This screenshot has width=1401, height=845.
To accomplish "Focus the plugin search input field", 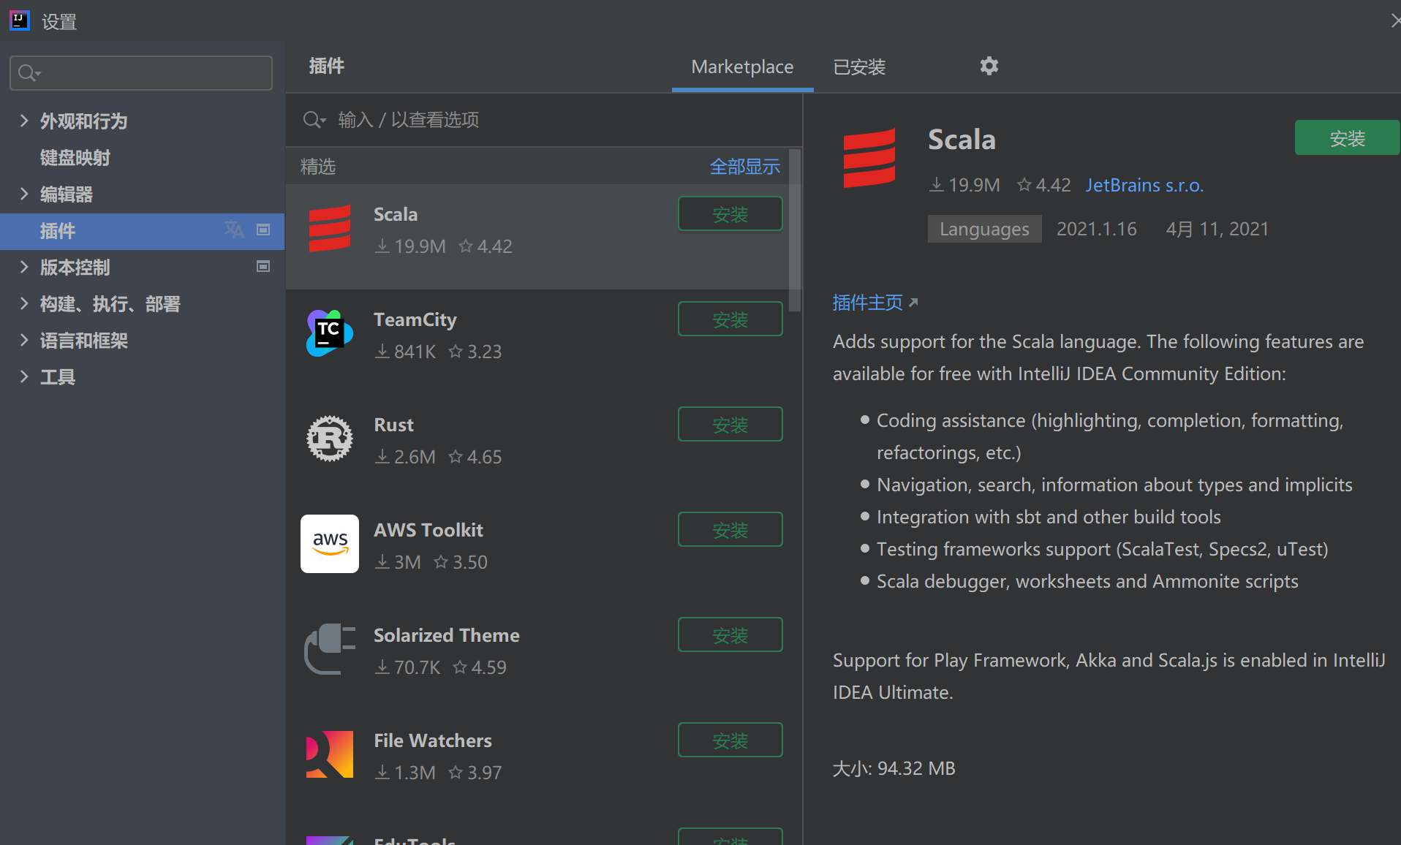I will point(544,120).
